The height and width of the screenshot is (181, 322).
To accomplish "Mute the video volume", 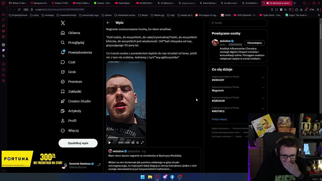I will (x=133, y=143).
